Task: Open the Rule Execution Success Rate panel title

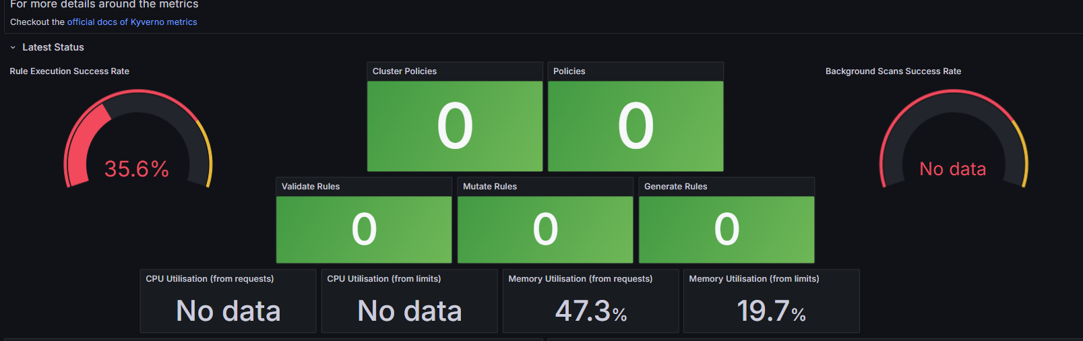Action: [x=69, y=71]
